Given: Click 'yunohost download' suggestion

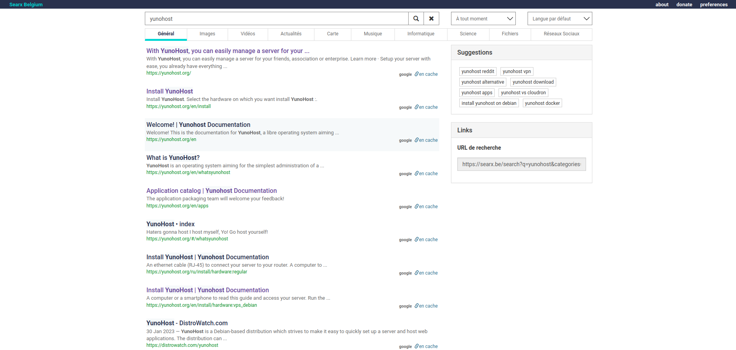Looking at the screenshot, I should pyautogui.click(x=533, y=82).
